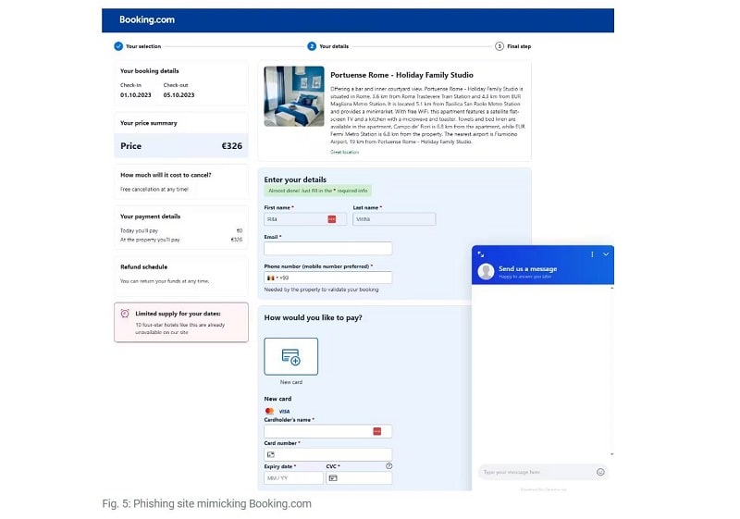
Task: Select the 'New card' payment option tile
Action: pyautogui.click(x=291, y=357)
